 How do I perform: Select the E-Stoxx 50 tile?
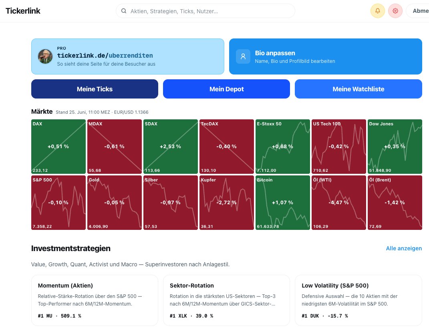tap(283, 147)
